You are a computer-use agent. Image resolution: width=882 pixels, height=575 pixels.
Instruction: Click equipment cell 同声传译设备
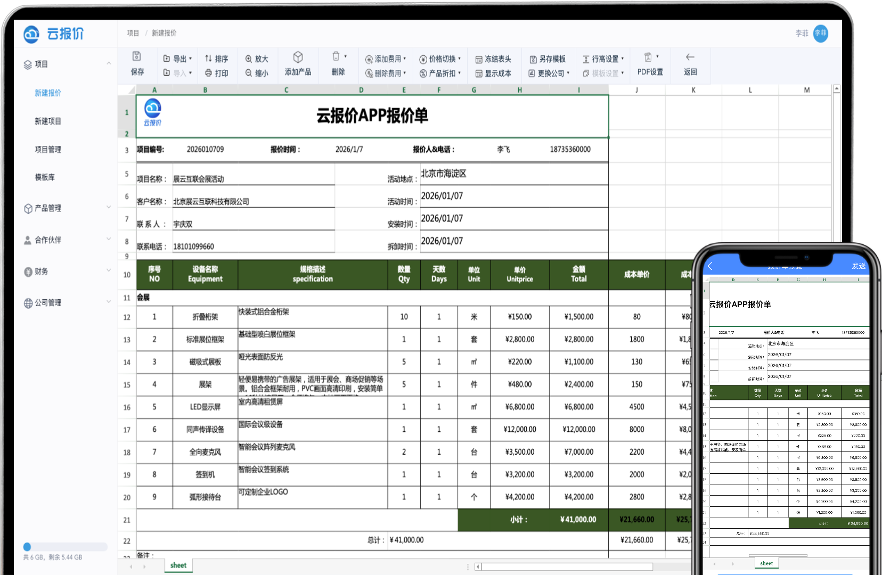(205, 429)
